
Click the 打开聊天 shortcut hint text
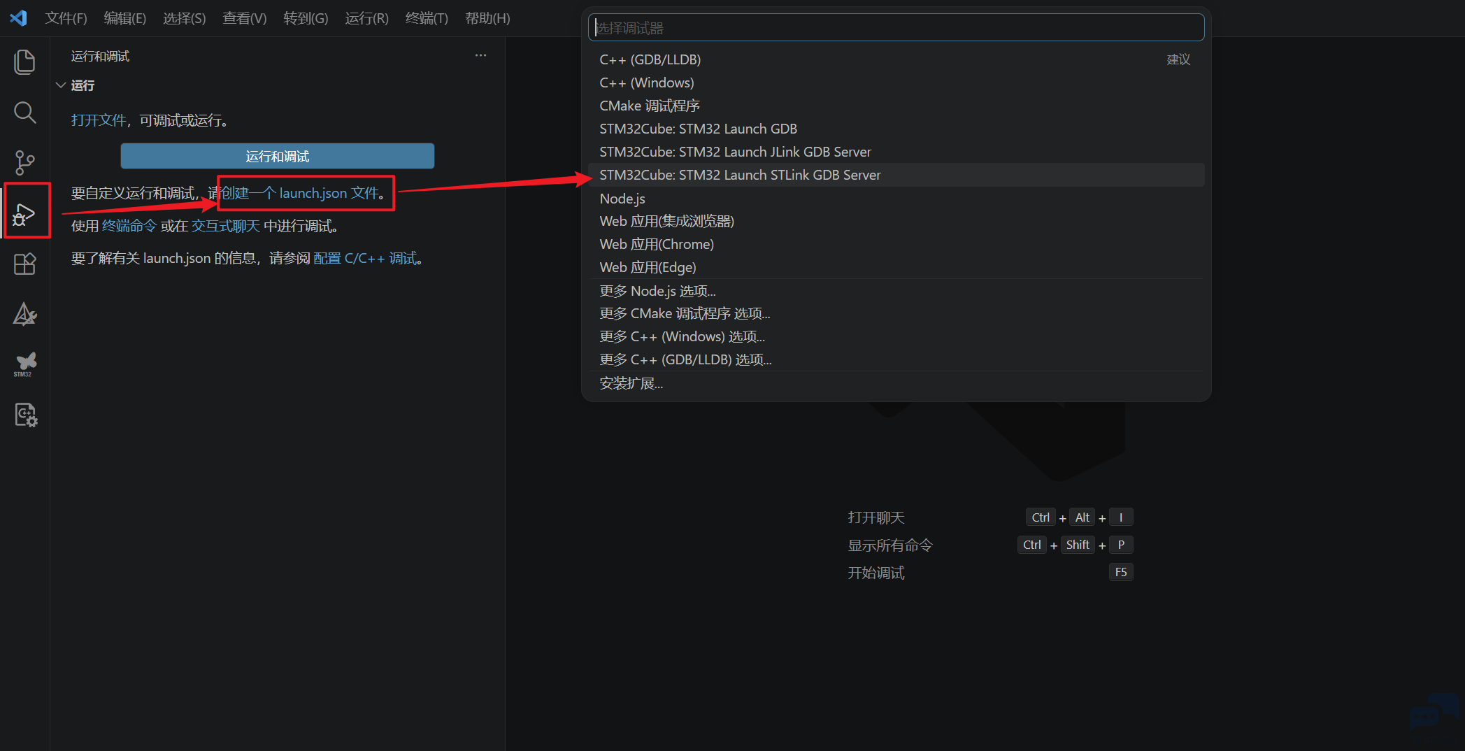click(876, 517)
